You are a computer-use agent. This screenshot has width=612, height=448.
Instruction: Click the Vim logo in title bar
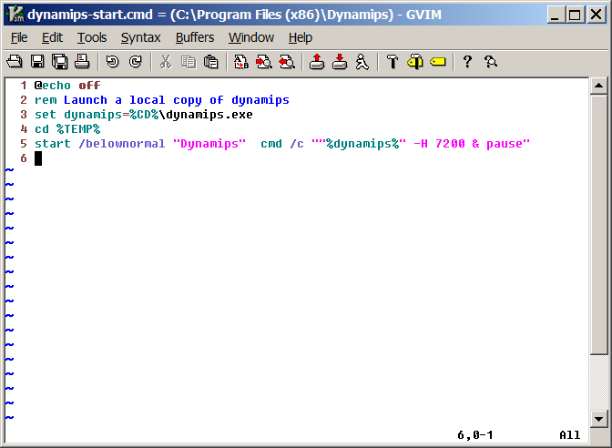tap(15, 15)
